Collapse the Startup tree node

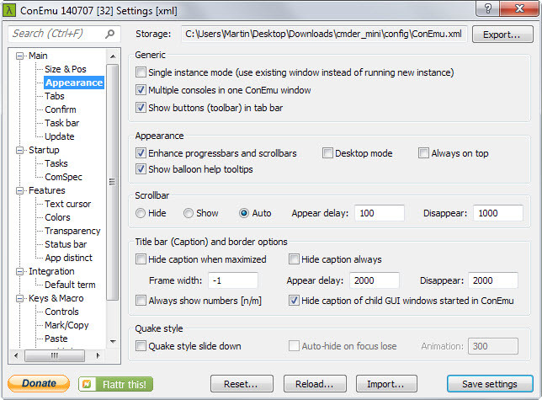point(20,150)
